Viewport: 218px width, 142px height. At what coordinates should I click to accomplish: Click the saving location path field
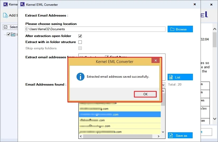click(95, 29)
